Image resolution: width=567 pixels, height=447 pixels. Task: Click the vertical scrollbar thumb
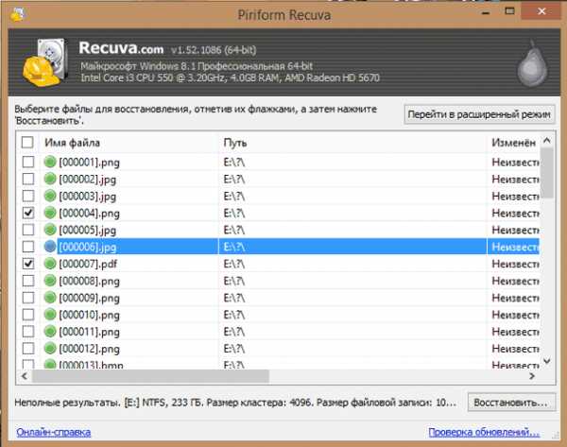click(547, 173)
